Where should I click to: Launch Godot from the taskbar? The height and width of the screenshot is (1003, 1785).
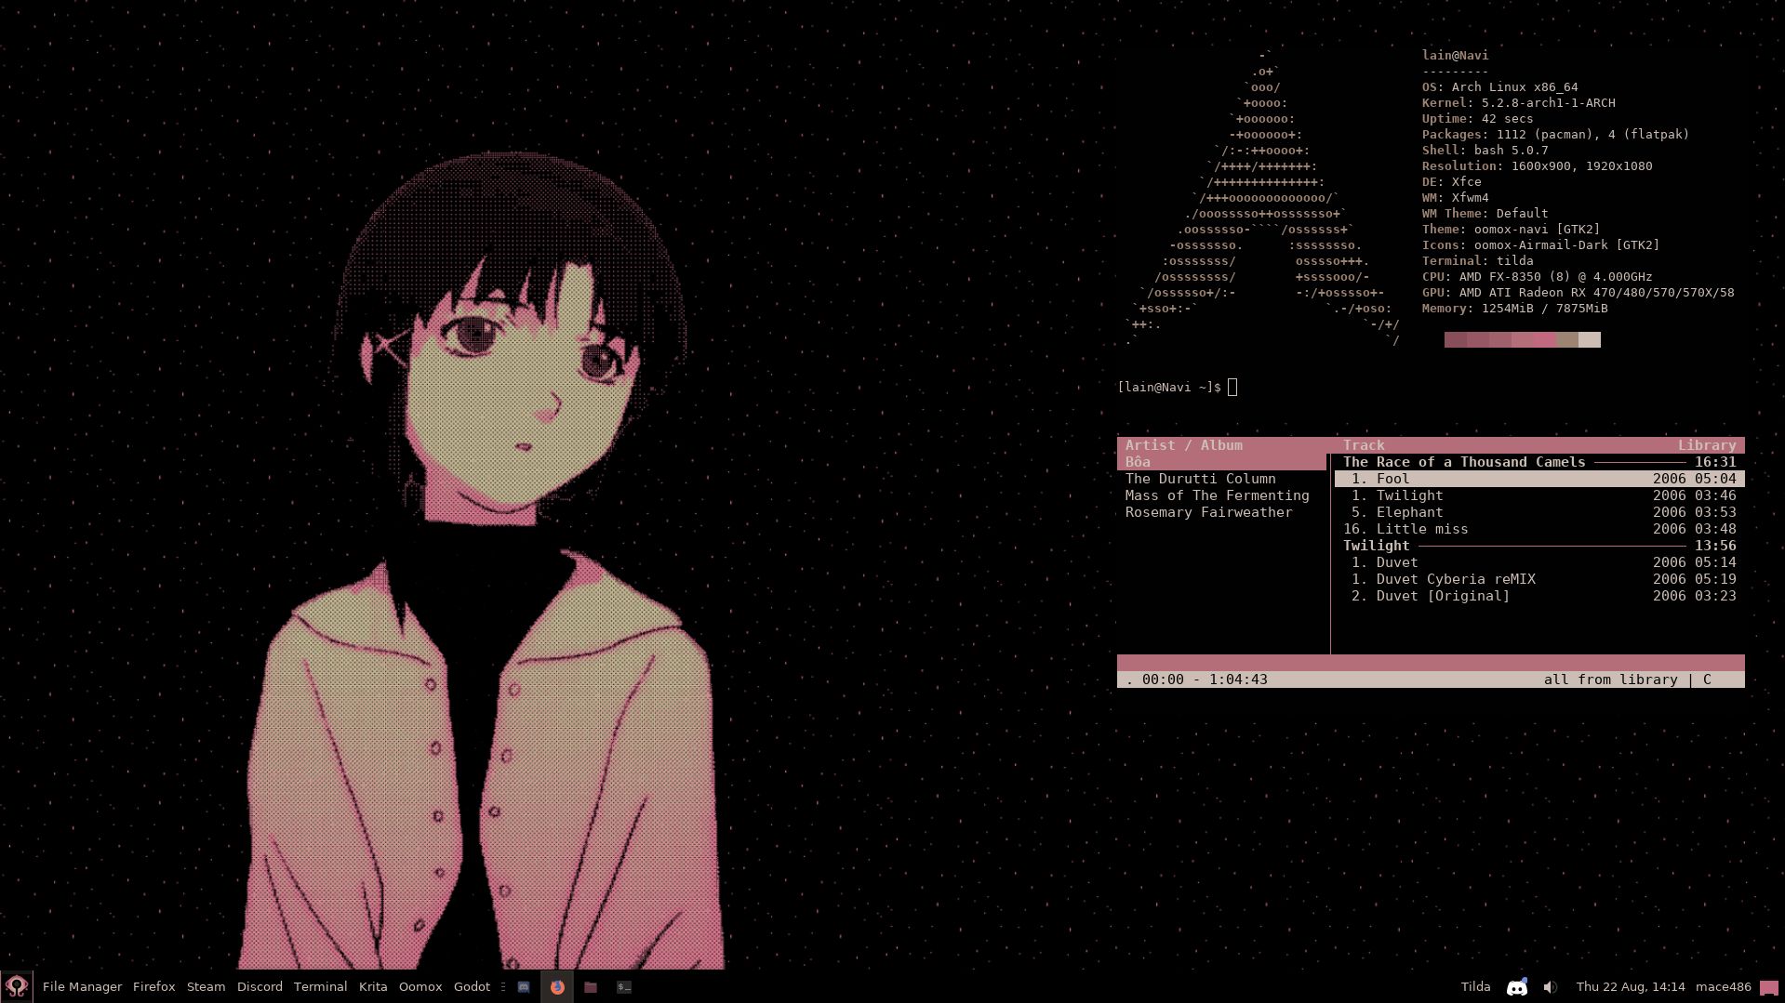click(x=471, y=986)
